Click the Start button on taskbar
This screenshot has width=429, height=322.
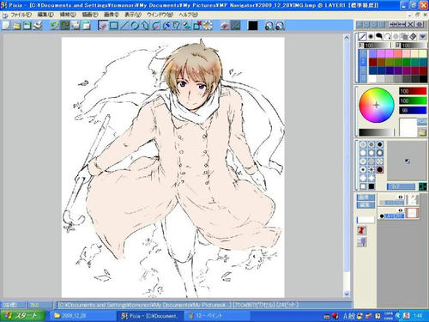point(22,316)
